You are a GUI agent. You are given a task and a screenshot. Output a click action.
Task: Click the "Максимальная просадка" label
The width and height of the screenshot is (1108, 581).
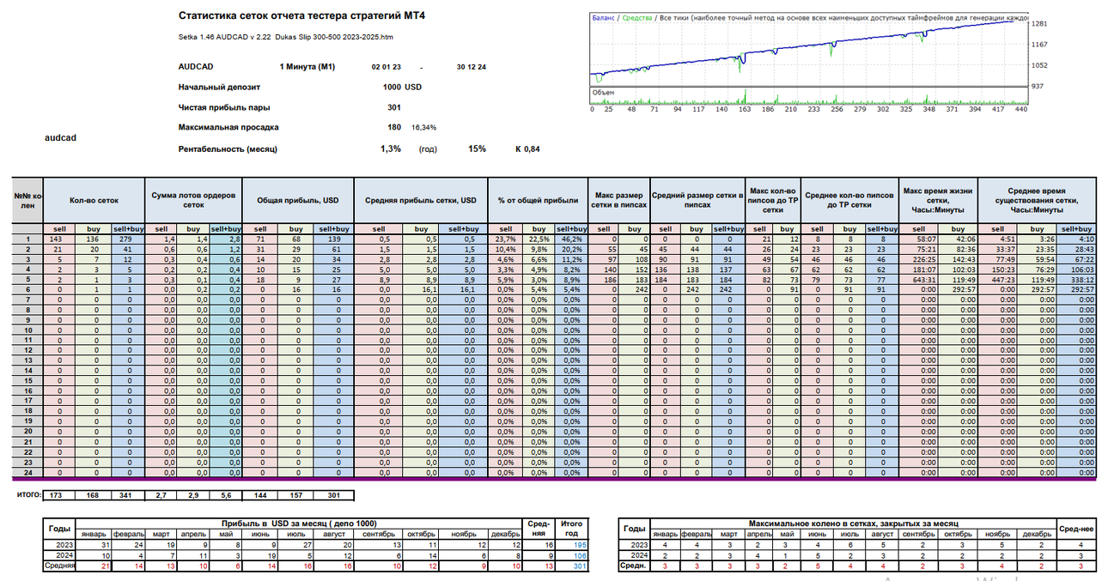pos(228,127)
